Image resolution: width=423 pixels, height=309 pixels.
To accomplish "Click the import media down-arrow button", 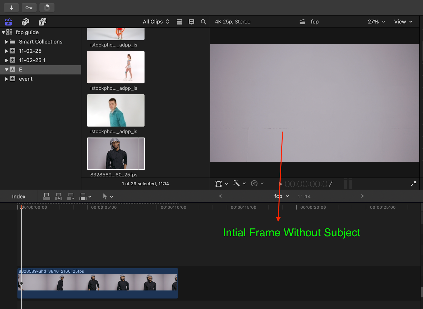I will (11, 8).
